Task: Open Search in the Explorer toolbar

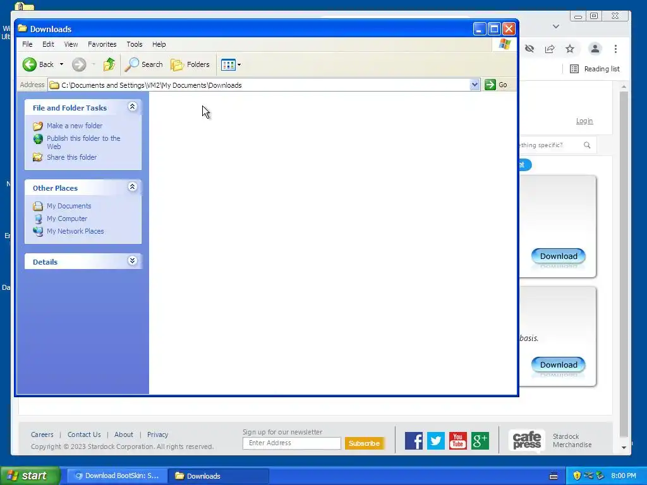Action: 143,64
